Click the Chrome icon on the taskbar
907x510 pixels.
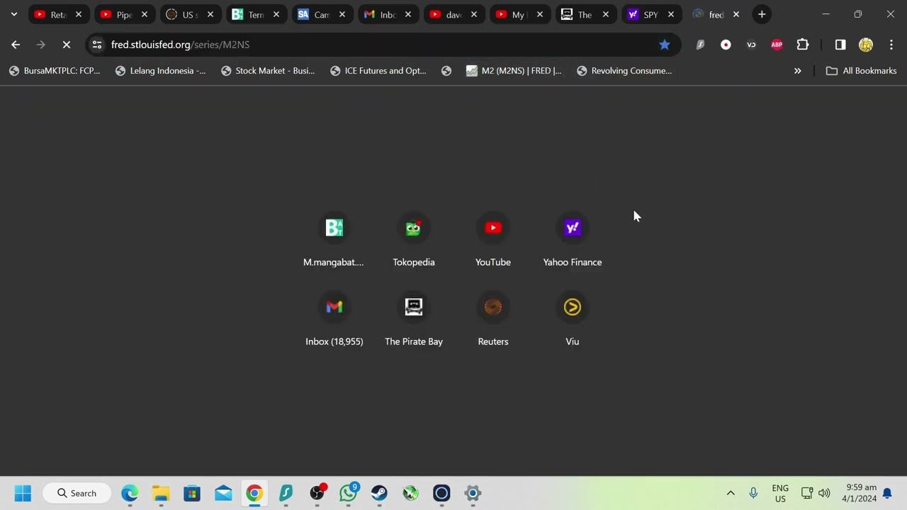(254, 493)
